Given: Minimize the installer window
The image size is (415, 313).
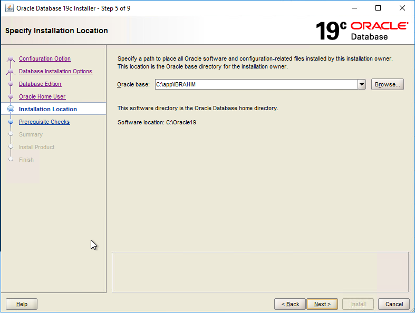Looking at the screenshot, I should pos(354,8).
